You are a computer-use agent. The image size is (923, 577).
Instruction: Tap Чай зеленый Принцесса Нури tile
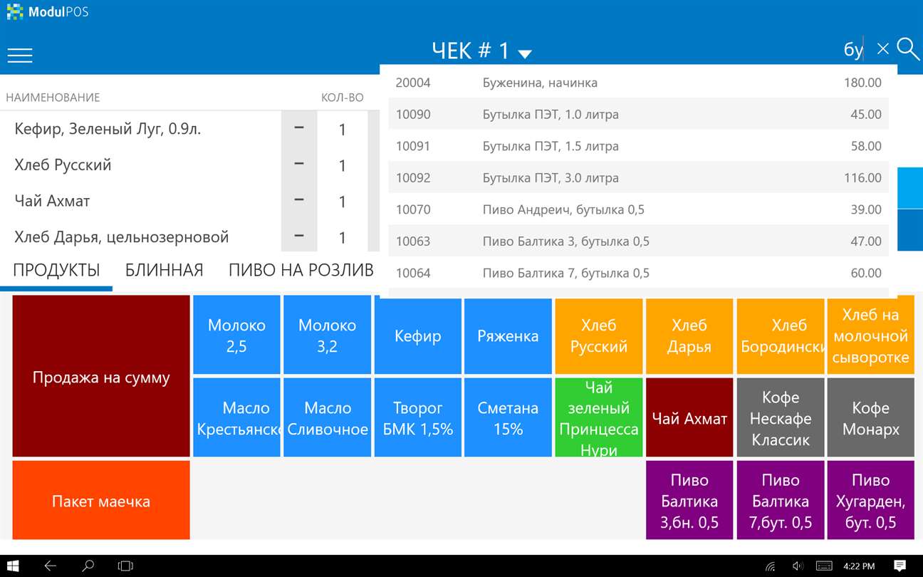click(598, 418)
